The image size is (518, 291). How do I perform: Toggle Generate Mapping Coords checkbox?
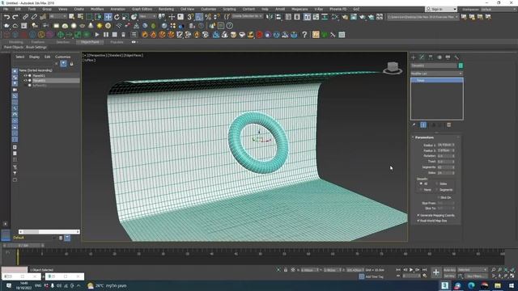click(418, 215)
